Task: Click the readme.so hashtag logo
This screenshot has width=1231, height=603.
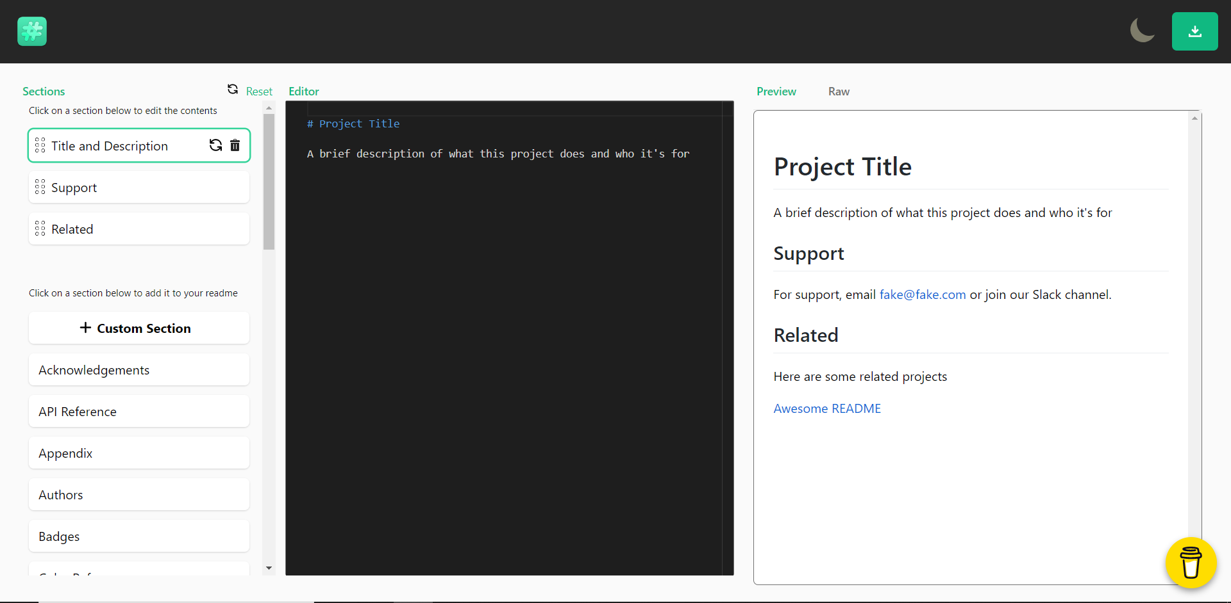Action: click(x=32, y=31)
